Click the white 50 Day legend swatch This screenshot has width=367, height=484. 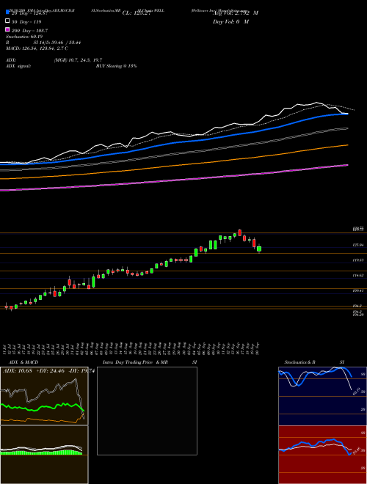pyautogui.click(x=7, y=21)
